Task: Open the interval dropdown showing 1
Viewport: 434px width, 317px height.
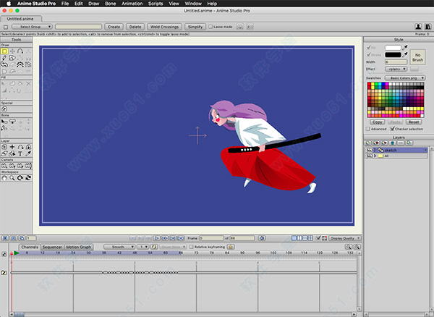Action: click(142, 247)
